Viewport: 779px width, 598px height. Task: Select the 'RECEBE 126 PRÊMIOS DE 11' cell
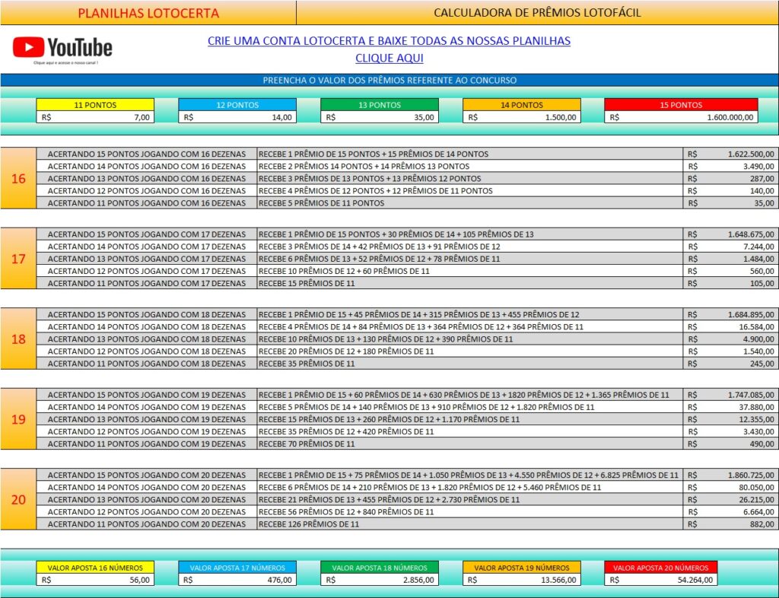click(469, 524)
